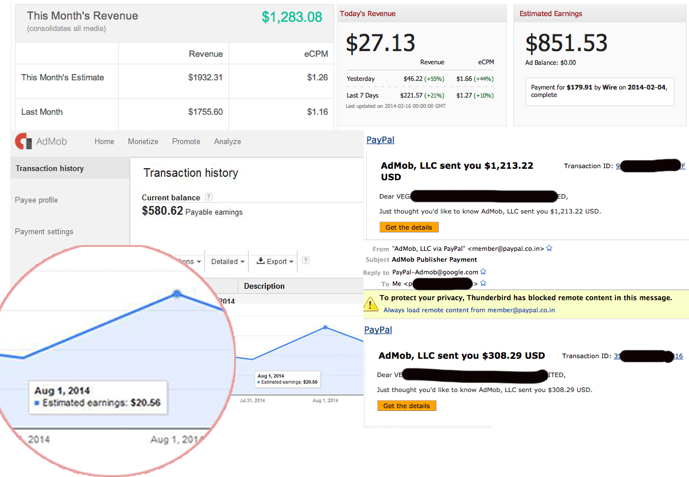Click PayPal link above $308.29 email
Screen dimensions: 689x477
pyautogui.click(x=378, y=329)
